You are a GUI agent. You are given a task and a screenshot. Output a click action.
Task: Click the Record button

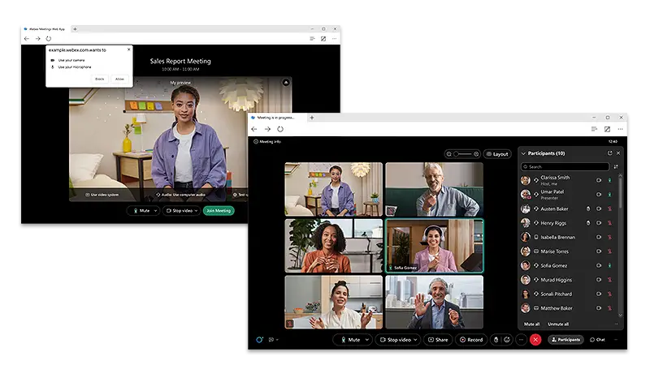471,340
